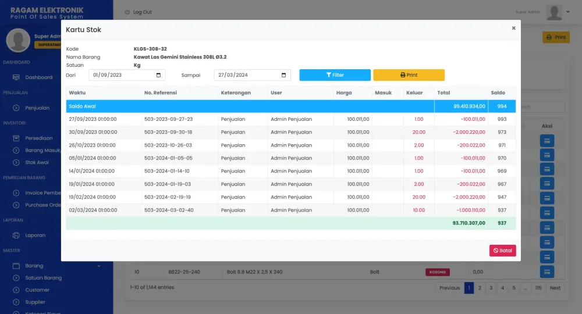Viewport: 582px width, 314px height.
Task: Open Invoice Pembelian in the sidebar
Action: tap(42, 193)
